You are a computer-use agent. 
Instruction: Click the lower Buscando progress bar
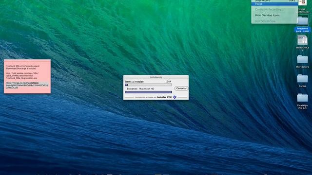pos(148,92)
